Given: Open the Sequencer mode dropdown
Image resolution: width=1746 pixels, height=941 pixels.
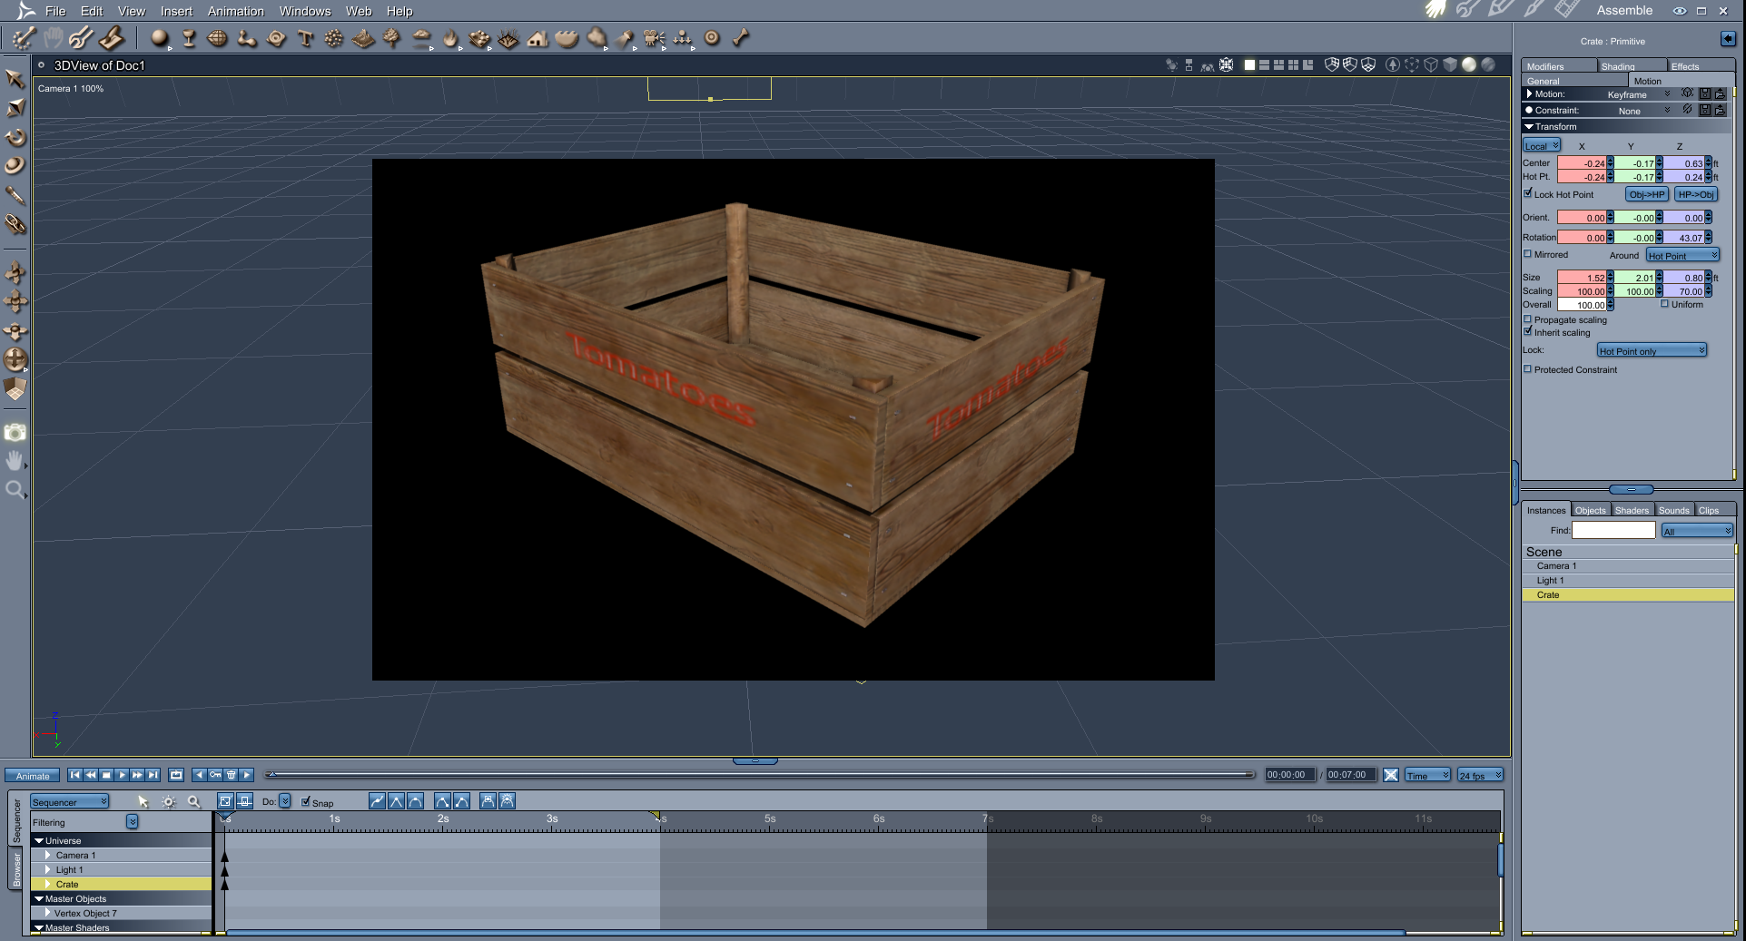Looking at the screenshot, I should pyautogui.click(x=70, y=801).
